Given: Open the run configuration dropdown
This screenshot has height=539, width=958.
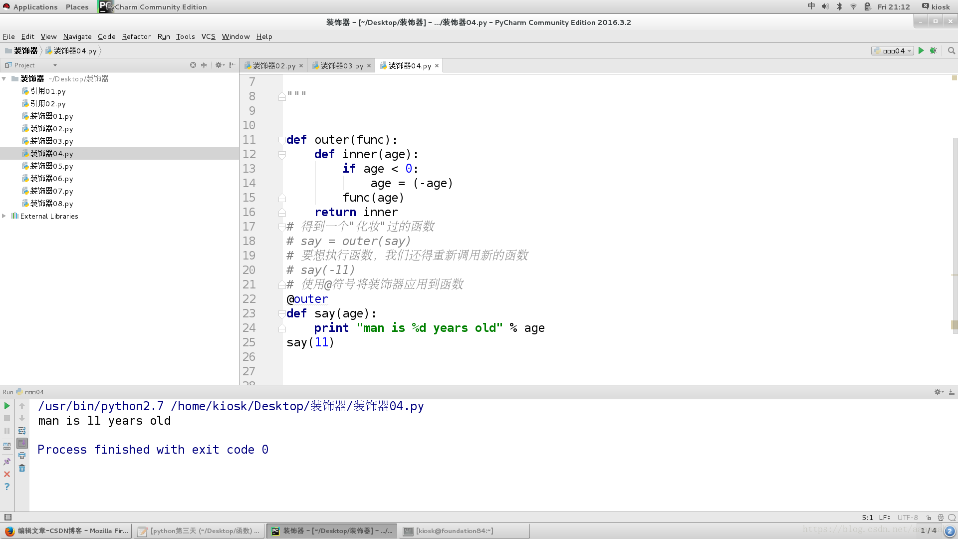Looking at the screenshot, I should [x=893, y=51].
